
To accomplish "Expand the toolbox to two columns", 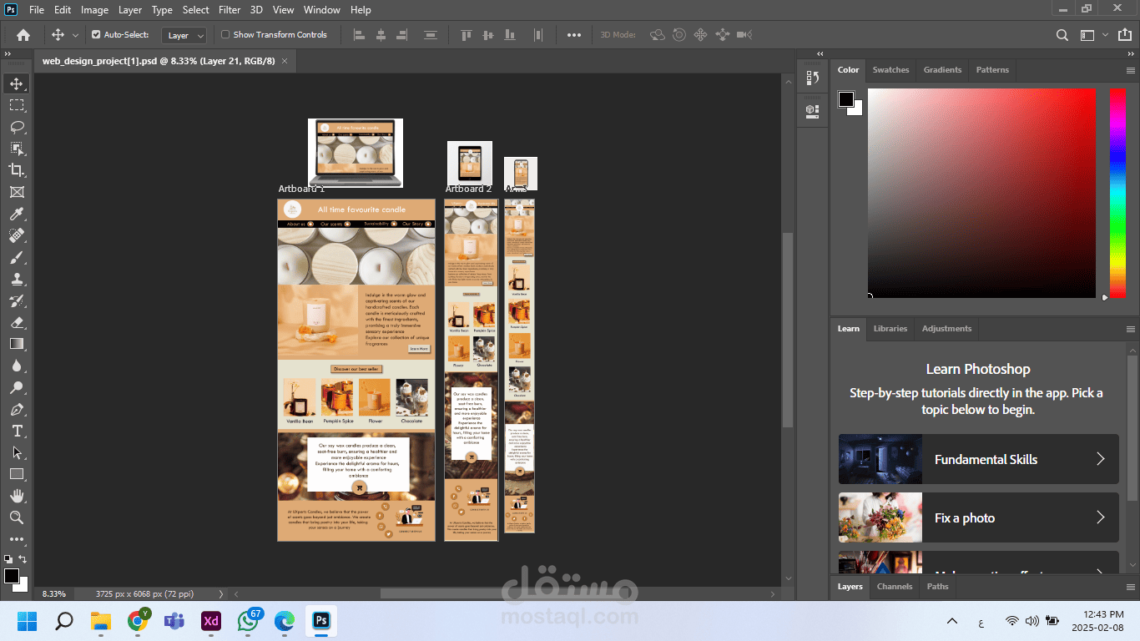I will tap(8, 53).
